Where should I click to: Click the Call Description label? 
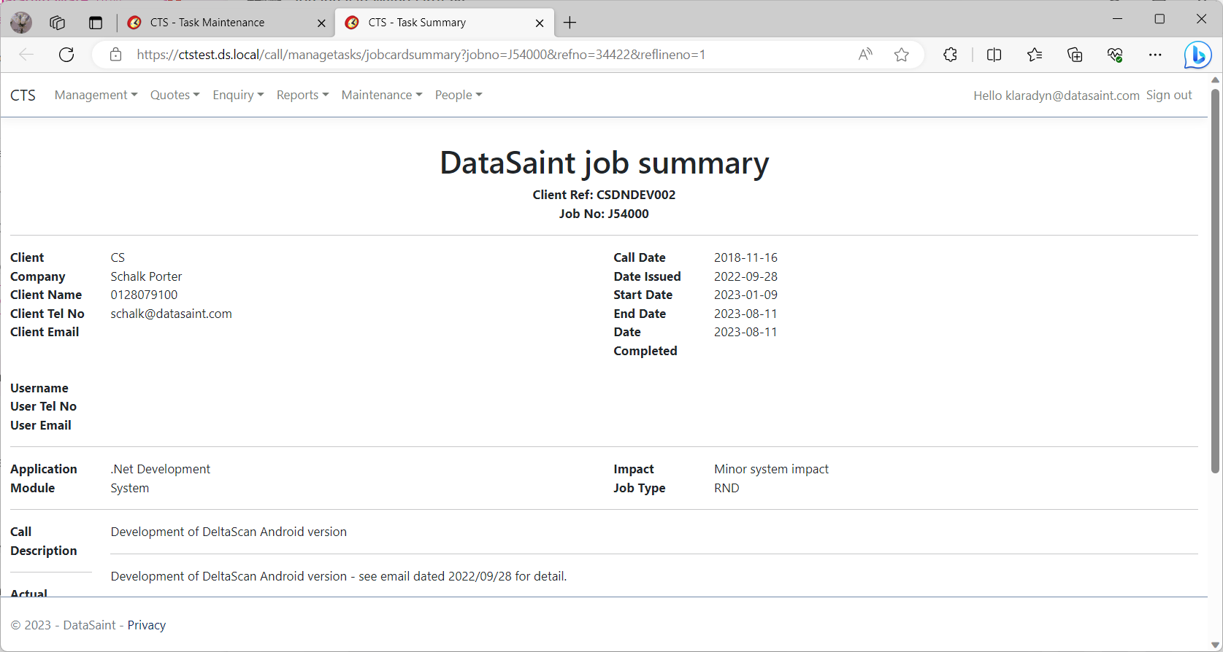click(x=44, y=541)
